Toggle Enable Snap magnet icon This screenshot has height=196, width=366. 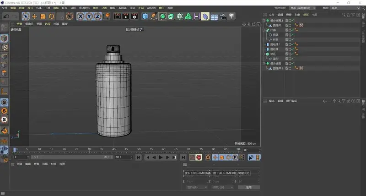click(x=5, y=131)
